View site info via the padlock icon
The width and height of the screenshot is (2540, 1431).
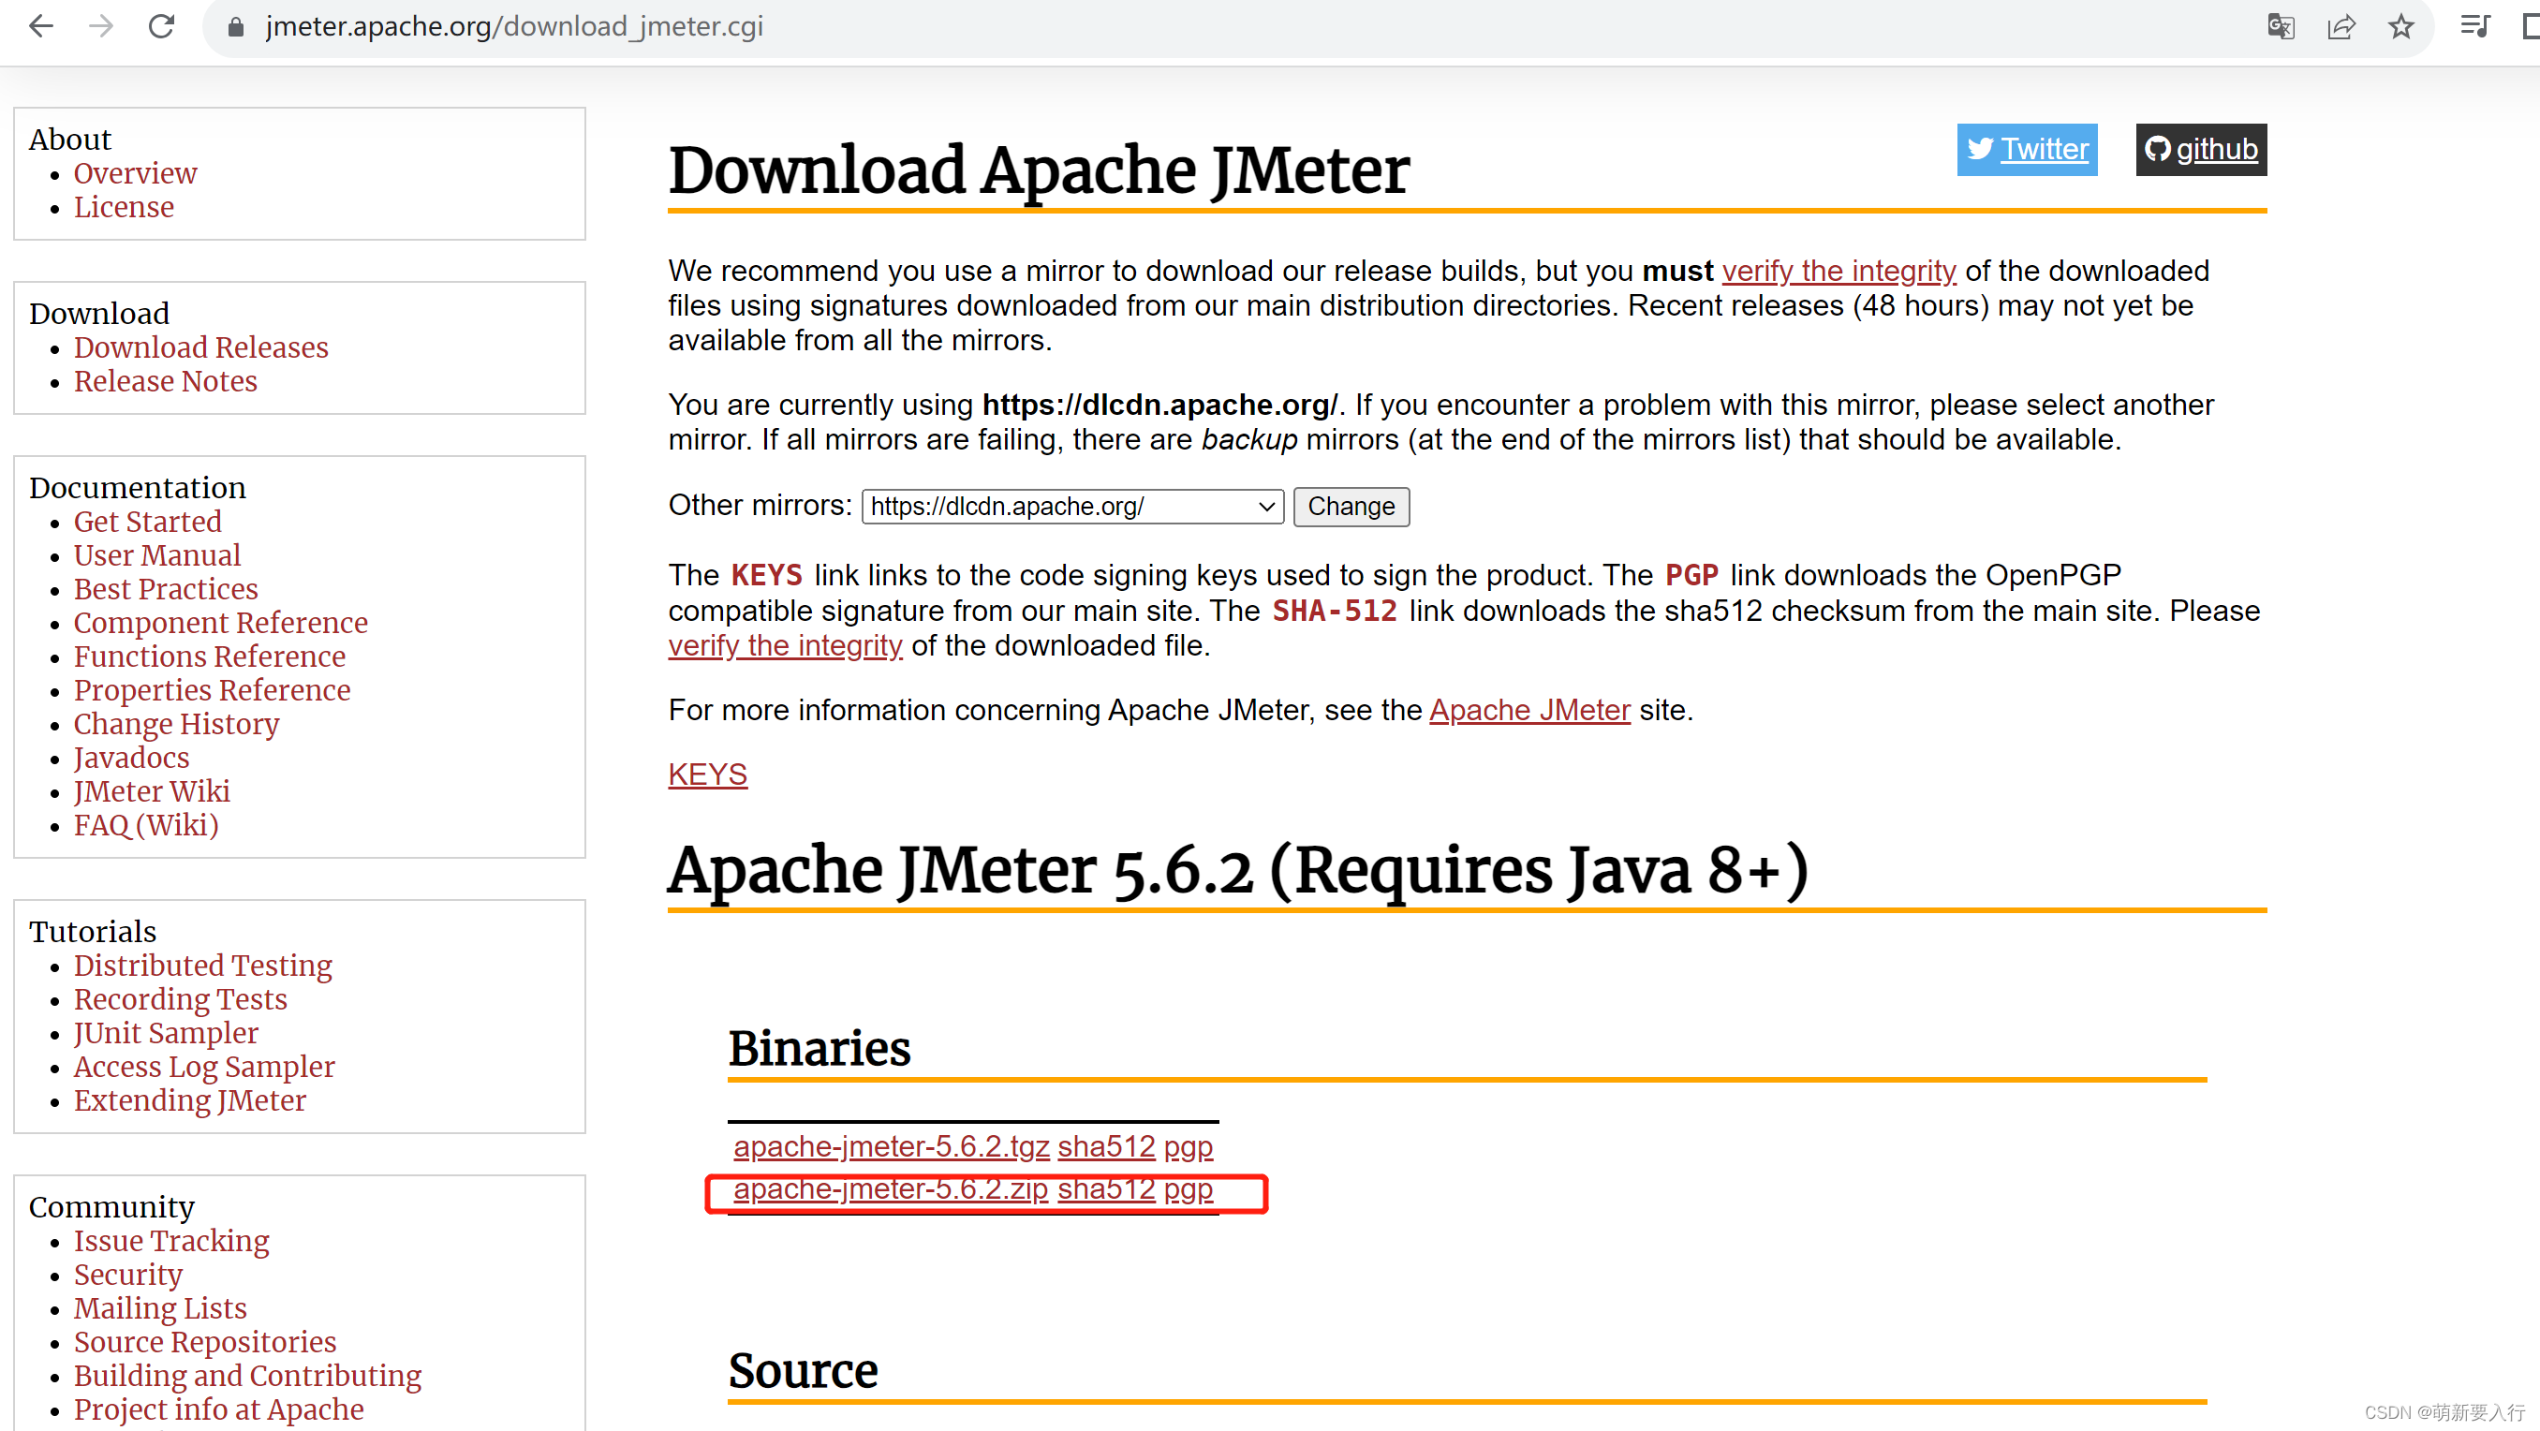[236, 26]
